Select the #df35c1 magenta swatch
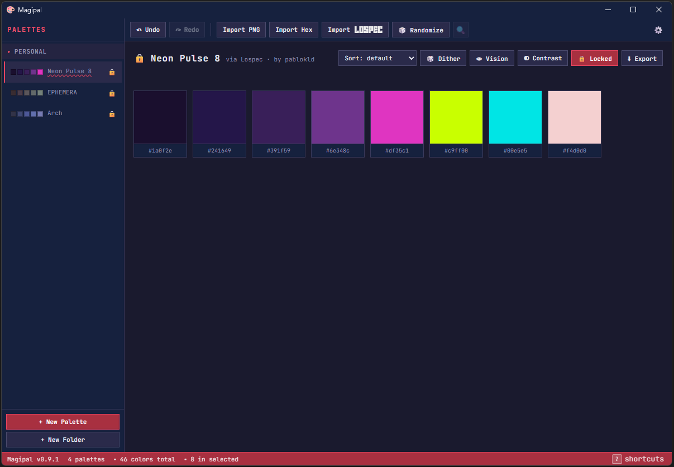This screenshot has height=467, width=674. (x=397, y=117)
